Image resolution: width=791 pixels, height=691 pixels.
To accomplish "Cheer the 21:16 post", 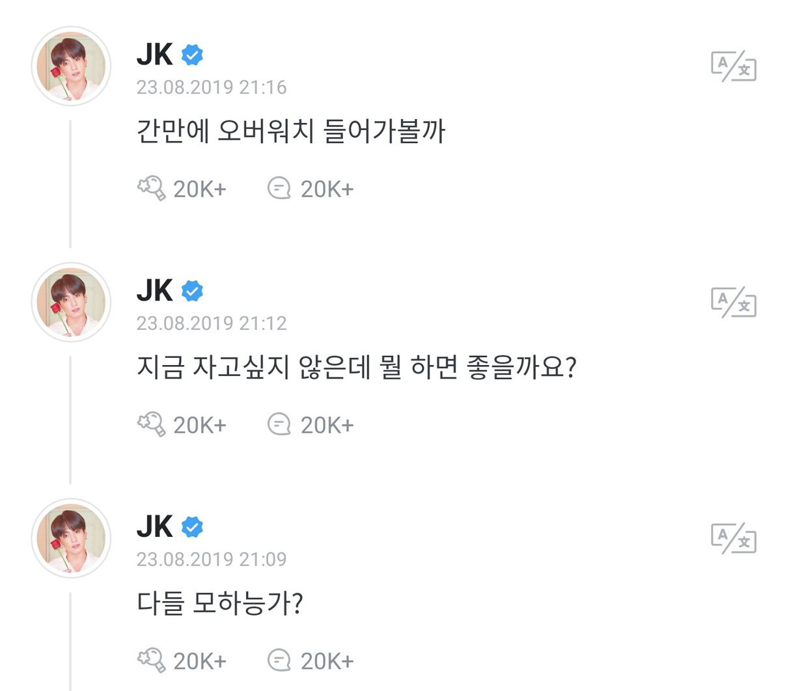I will (x=151, y=189).
